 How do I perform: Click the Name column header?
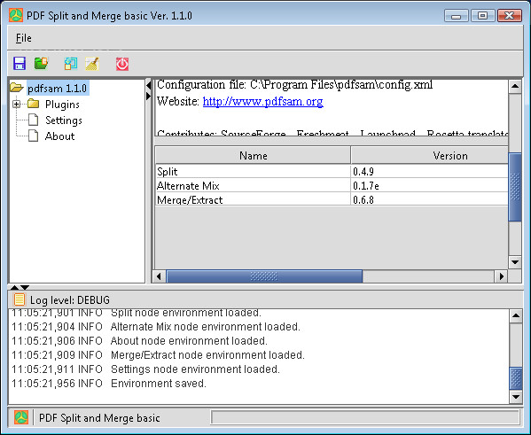[x=253, y=155]
